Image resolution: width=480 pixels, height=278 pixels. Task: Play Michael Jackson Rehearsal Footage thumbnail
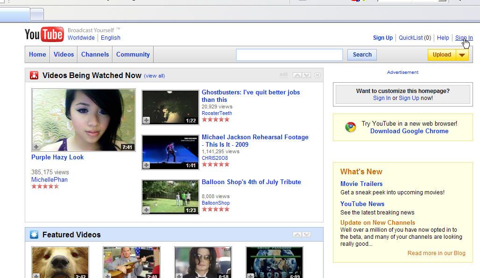point(170,152)
